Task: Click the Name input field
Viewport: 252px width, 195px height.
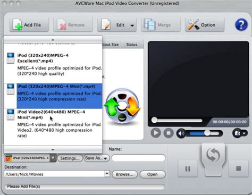Action: pyautogui.click(x=138, y=158)
